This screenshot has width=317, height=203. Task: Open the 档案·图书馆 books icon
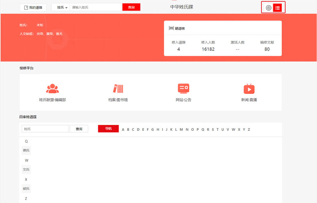118,89
